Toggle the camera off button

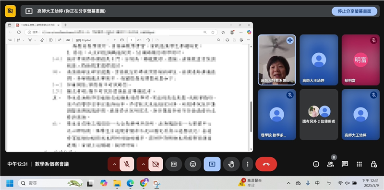156,164
